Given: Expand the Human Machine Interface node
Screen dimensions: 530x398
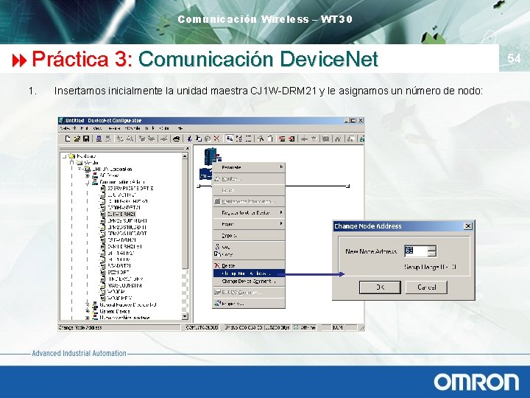Looking at the screenshot, I should [87, 318].
